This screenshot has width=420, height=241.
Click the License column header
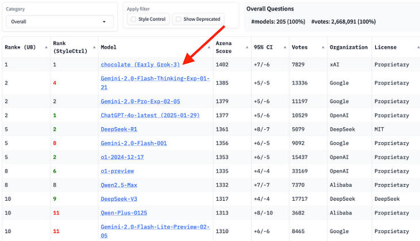pos(386,47)
